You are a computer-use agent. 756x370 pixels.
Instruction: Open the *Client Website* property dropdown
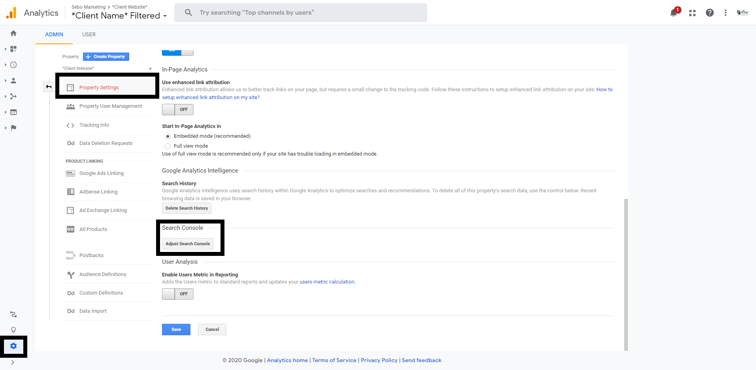[107, 69]
